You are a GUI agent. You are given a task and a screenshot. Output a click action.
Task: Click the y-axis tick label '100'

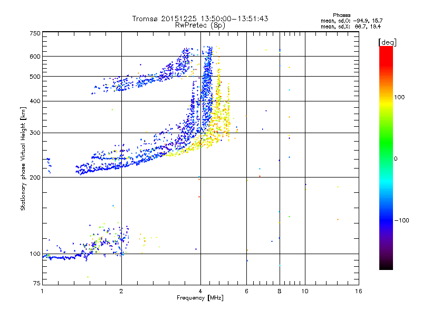pyautogui.click(x=35, y=254)
